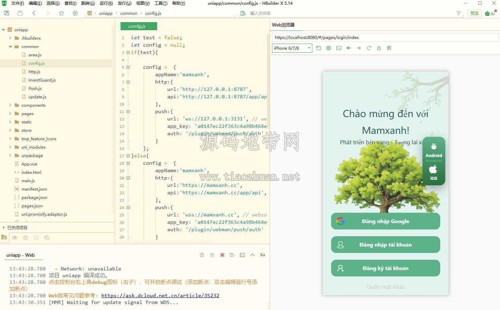Screen dimensions: 500x310
Task: Open the ask.dcloud.net.cn article link
Action: pyautogui.click(x=160, y=296)
